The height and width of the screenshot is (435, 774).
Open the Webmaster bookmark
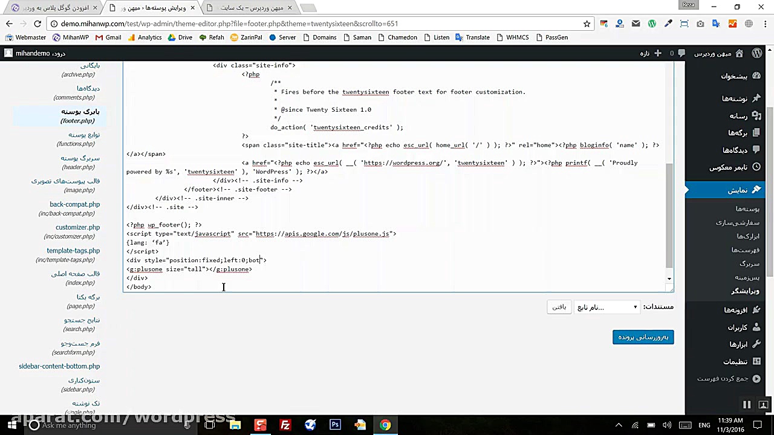(26, 37)
